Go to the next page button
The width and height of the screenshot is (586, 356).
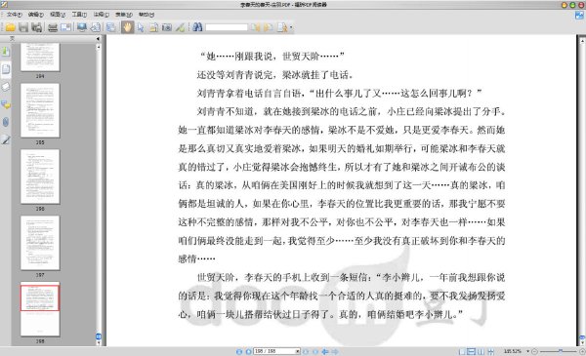(306, 351)
